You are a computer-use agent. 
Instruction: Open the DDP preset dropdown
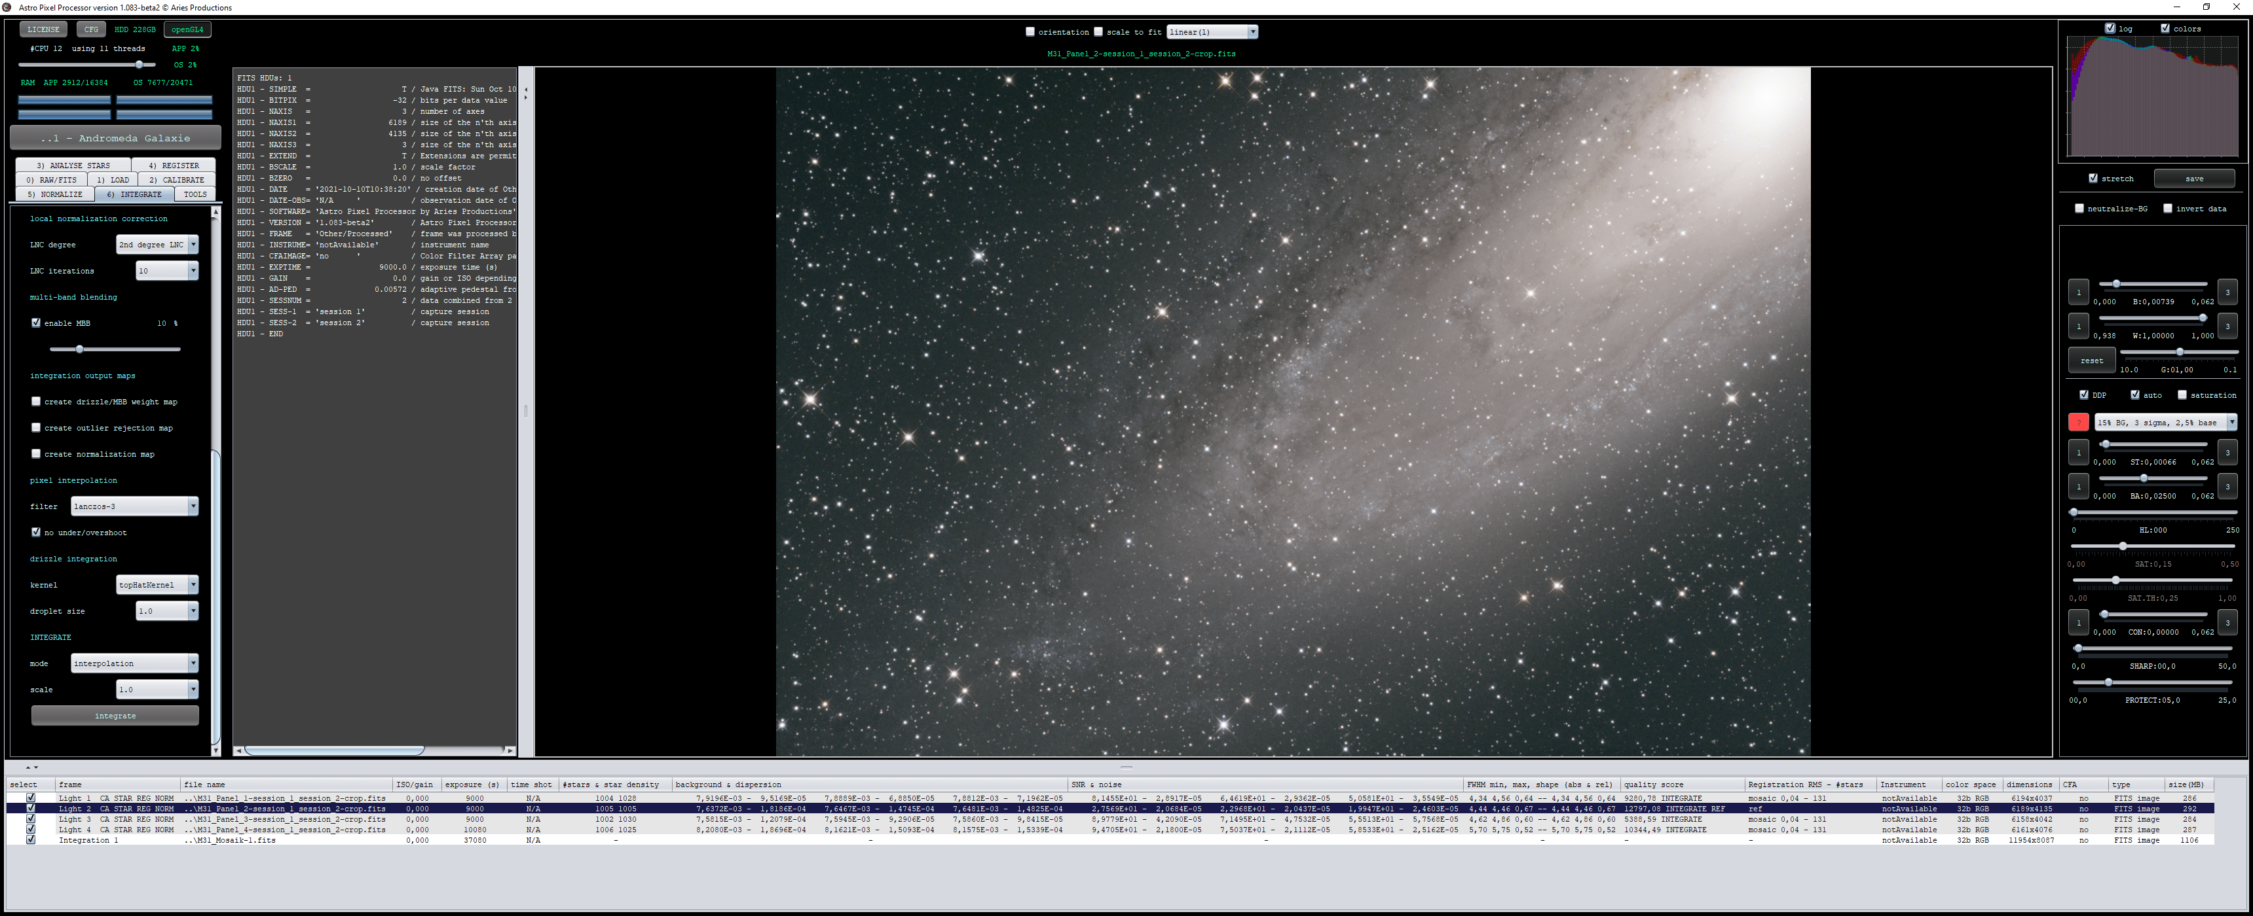2165,422
